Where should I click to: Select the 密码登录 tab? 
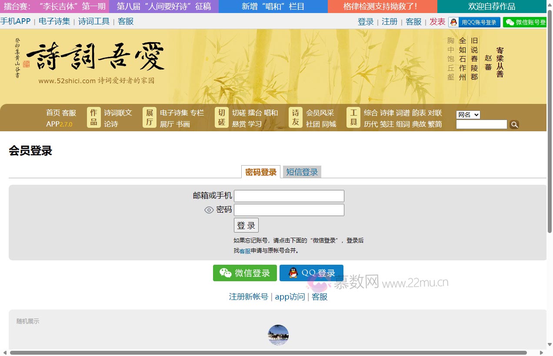pyautogui.click(x=260, y=172)
